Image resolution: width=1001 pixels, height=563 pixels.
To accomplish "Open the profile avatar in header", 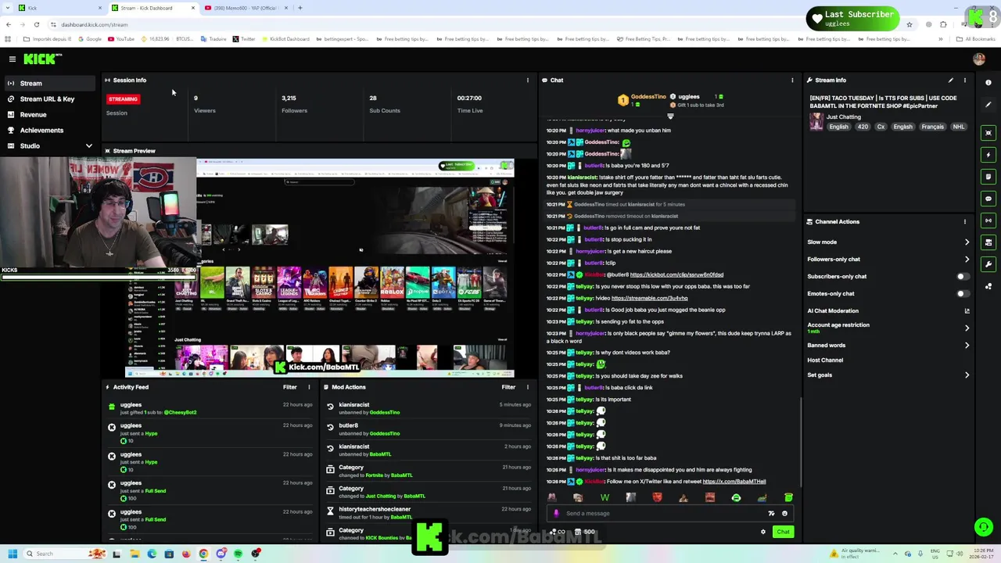I will [979, 59].
